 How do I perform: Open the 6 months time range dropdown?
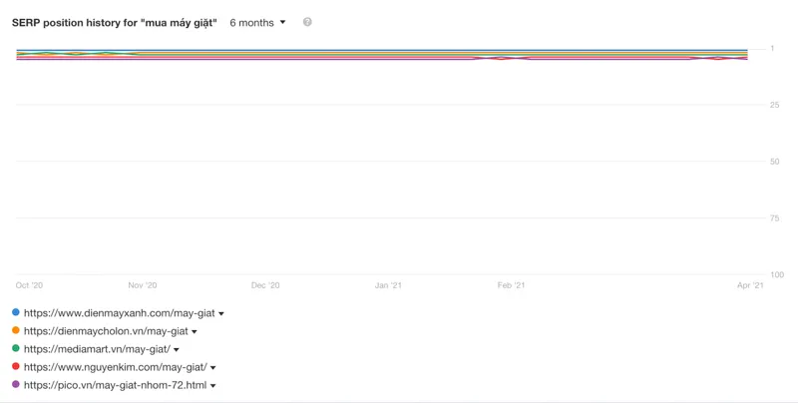click(x=257, y=22)
